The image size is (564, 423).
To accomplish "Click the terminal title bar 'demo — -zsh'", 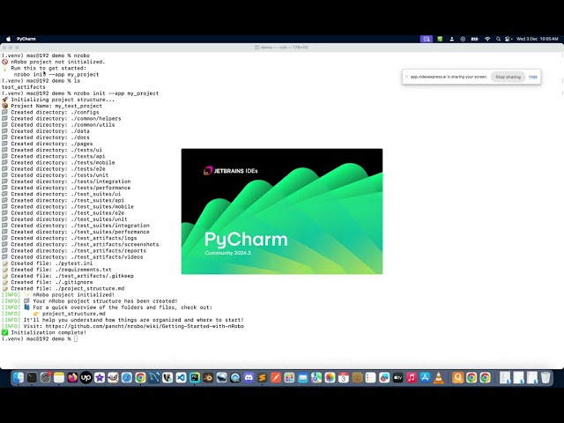I will 282,47.
